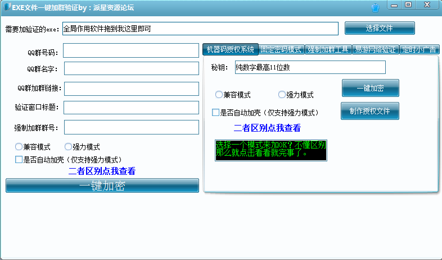Click the QQ群名字 input field
This screenshot has width=442, height=260.
[132, 68]
